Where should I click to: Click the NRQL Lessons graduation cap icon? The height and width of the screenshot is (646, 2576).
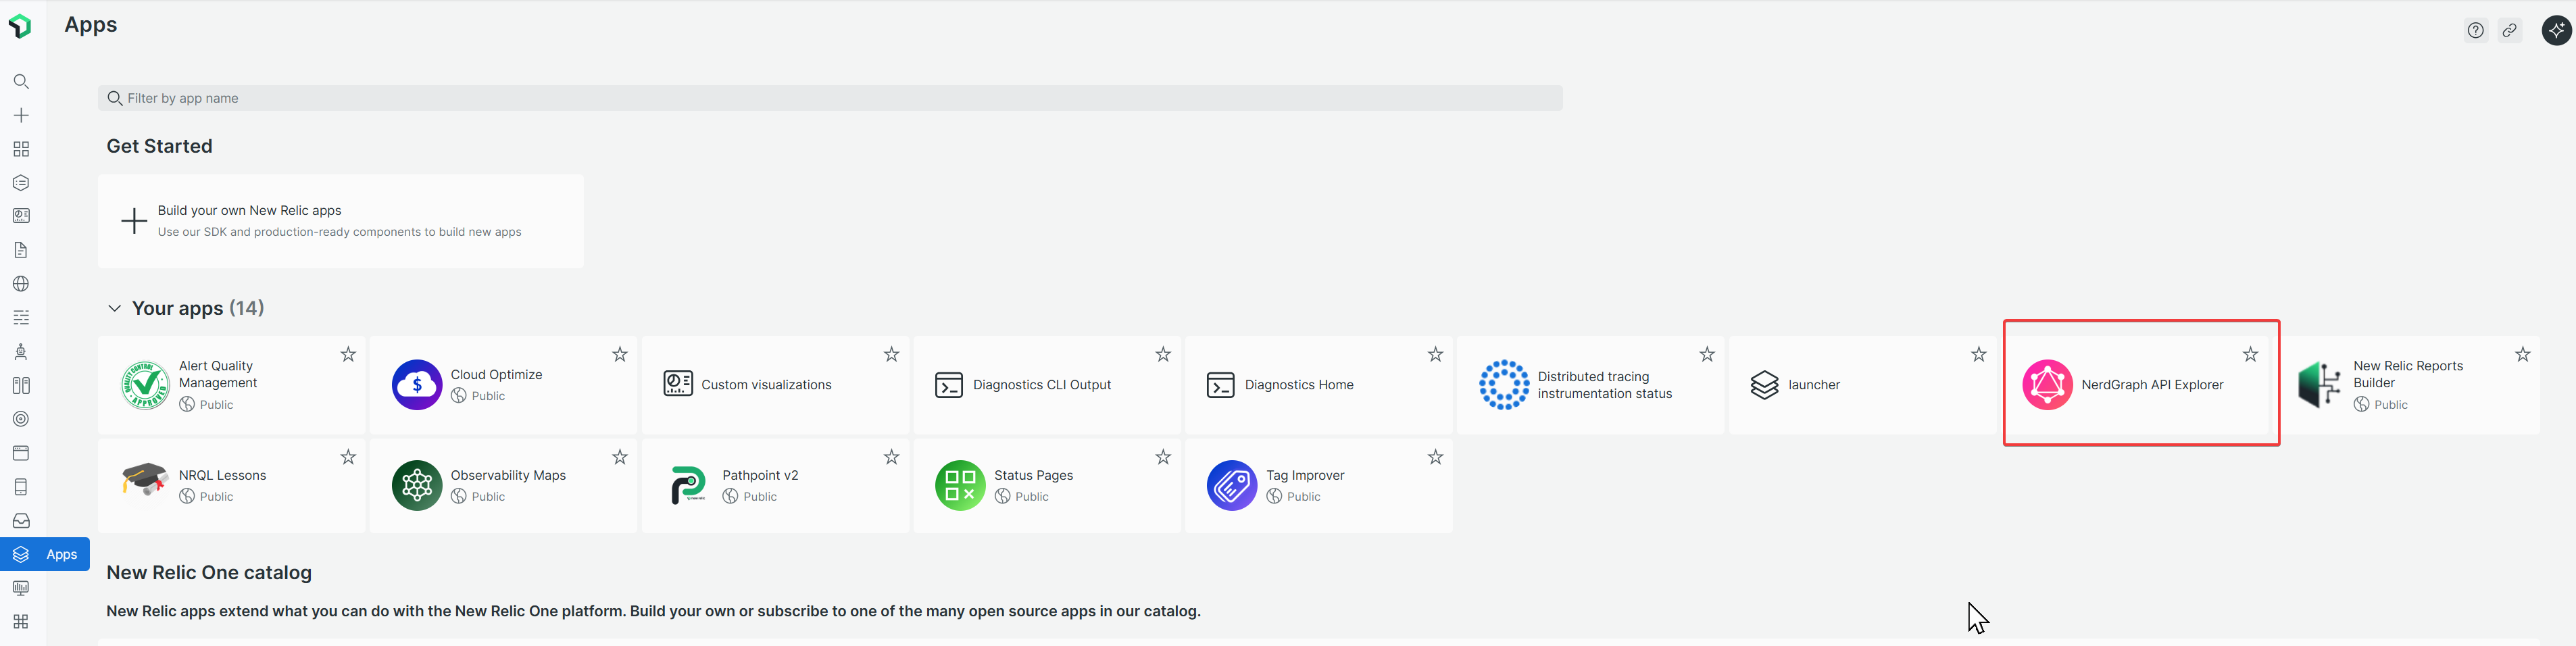pyautogui.click(x=145, y=481)
